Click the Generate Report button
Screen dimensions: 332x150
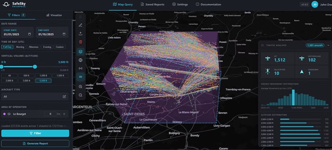click(x=35, y=143)
